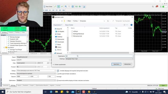Open help in the Speichern unter dialog
The width and height of the screenshot is (168, 94).
tap(132, 25)
